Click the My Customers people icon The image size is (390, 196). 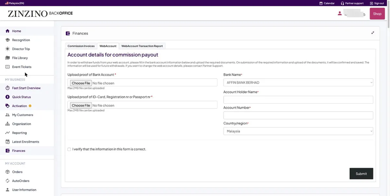[7, 115]
